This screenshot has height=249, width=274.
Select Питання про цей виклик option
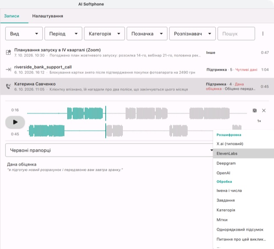244,239
